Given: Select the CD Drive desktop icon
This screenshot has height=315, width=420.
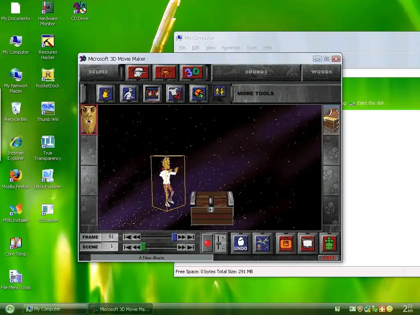Looking at the screenshot, I should [x=80, y=11].
